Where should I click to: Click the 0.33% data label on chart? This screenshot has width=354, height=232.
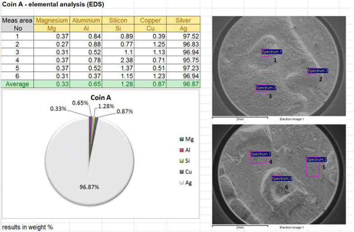[58, 109]
